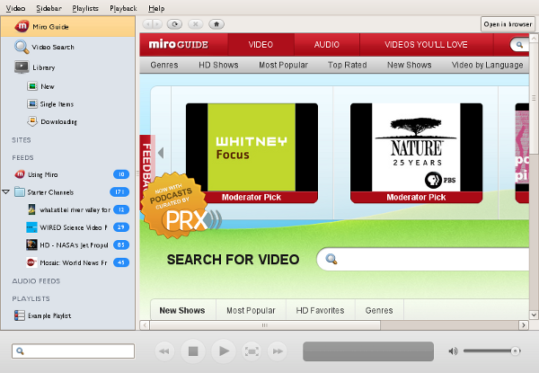Click the browser stop loading button
This screenshot has width=539, height=373.
(194, 23)
